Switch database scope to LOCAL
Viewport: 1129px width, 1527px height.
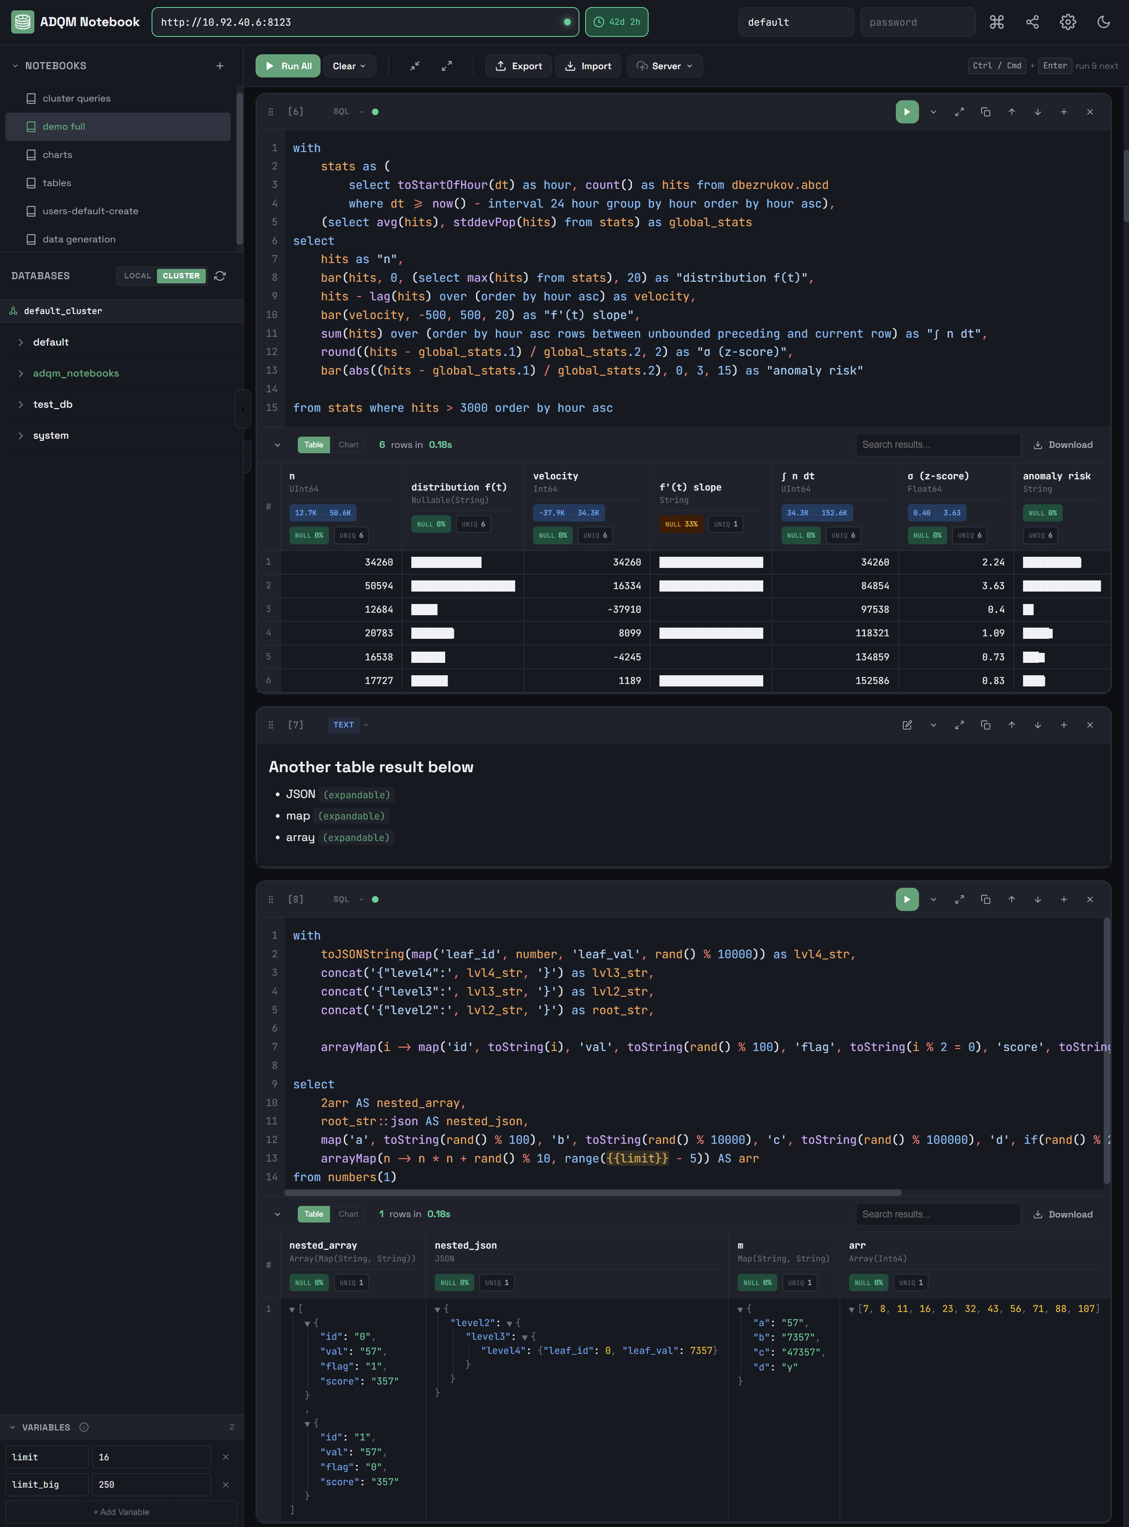tap(138, 275)
